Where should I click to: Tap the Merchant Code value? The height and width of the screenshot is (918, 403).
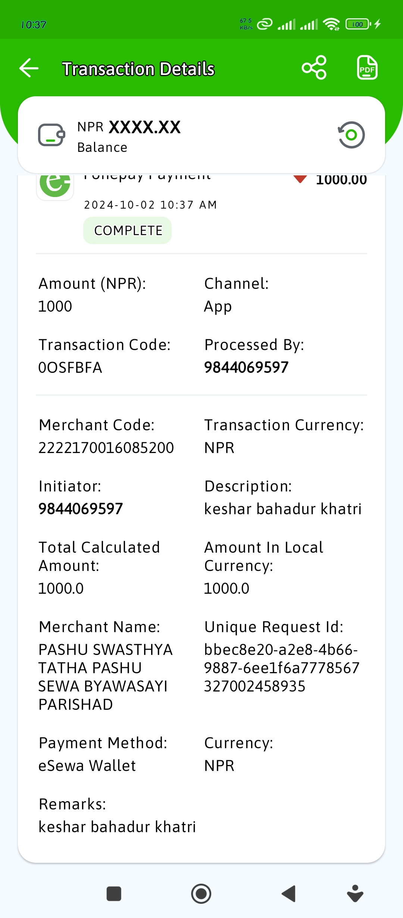point(106,448)
